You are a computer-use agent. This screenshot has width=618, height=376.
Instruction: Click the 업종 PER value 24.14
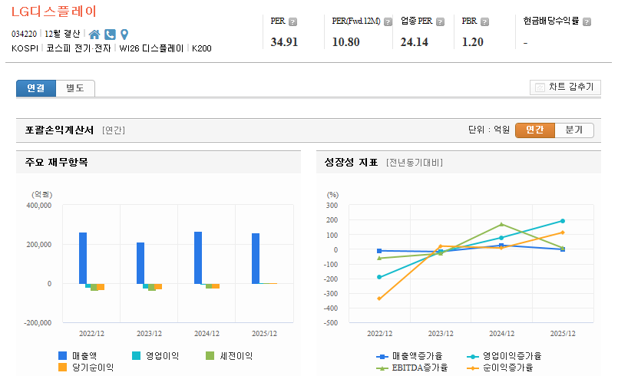coord(415,41)
